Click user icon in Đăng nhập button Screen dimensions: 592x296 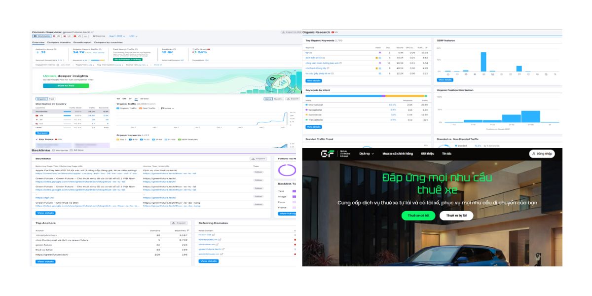coord(533,154)
